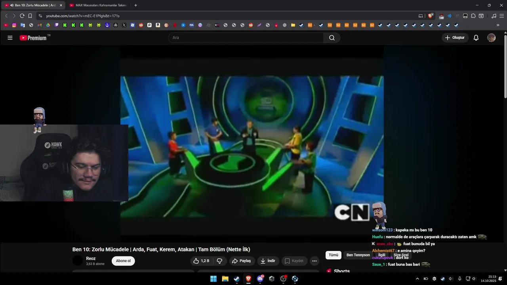Viewport: 507px width, 285px height.
Task: Reload the current page
Action: [x=22, y=16]
